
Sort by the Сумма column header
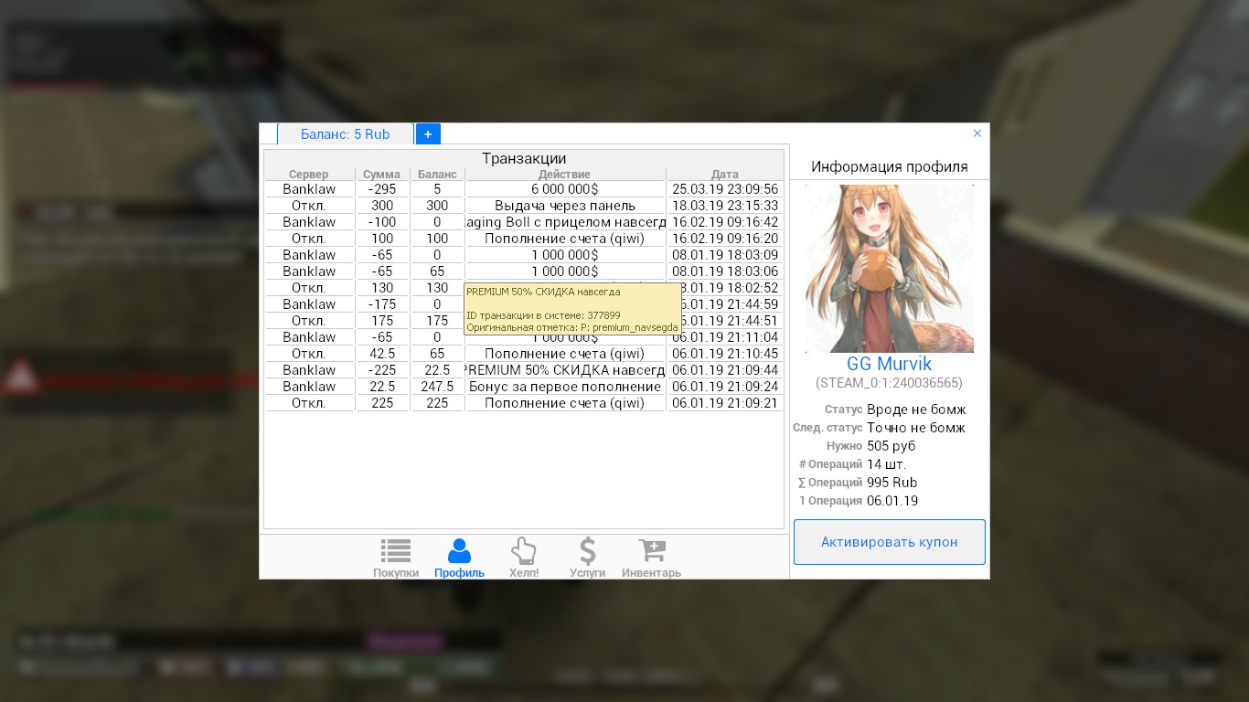click(381, 174)
